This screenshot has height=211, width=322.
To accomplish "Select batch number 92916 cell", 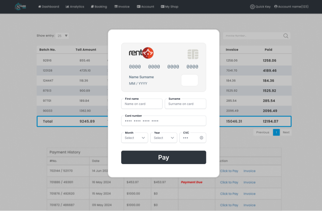I will (47, 60).
